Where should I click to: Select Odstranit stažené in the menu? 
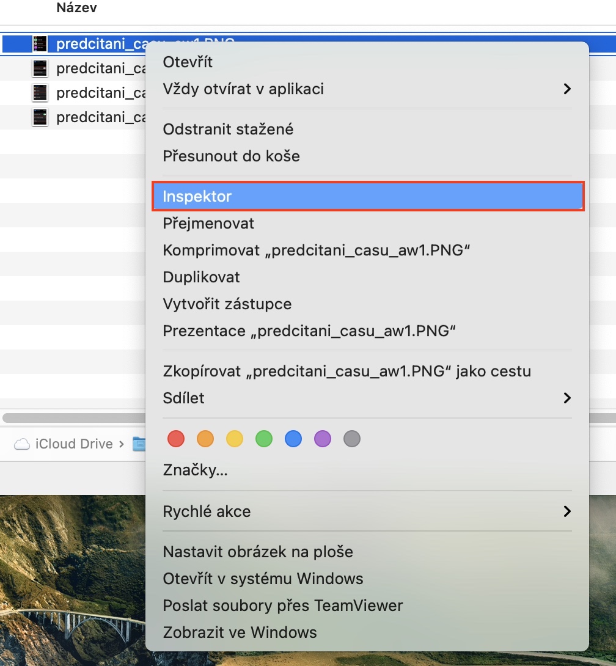pyautogui.click(x=367, y=129)
